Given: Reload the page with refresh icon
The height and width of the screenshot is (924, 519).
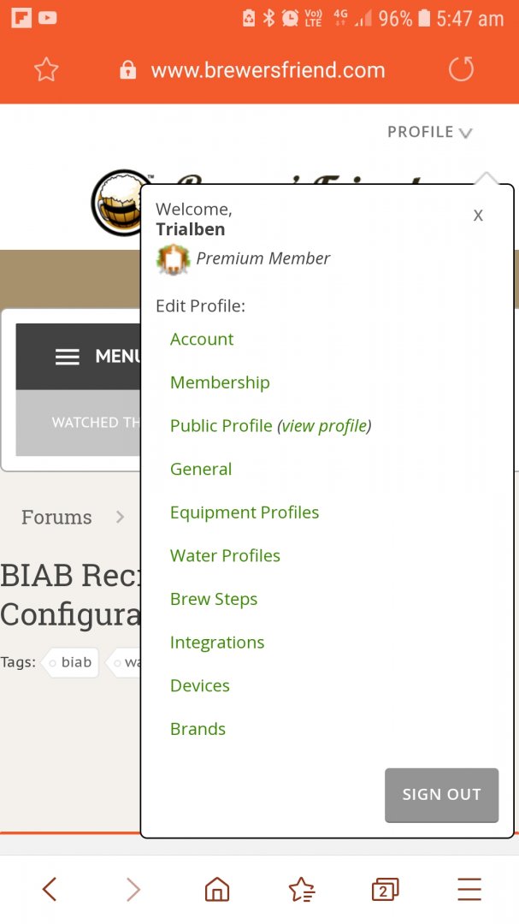Looking at the screenshot, I should point(461,69).
